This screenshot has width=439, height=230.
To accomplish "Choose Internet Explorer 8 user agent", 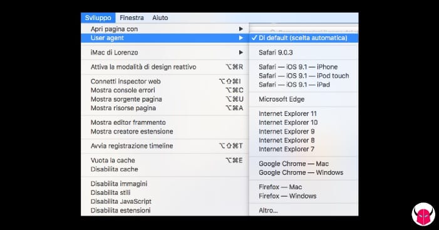I will (x=304, y=140).
